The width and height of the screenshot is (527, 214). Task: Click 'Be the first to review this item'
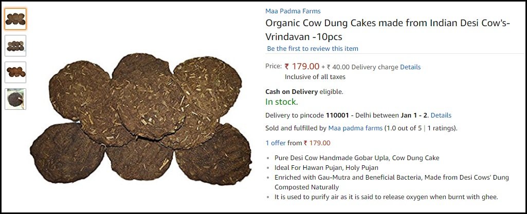tap(313, 48)
